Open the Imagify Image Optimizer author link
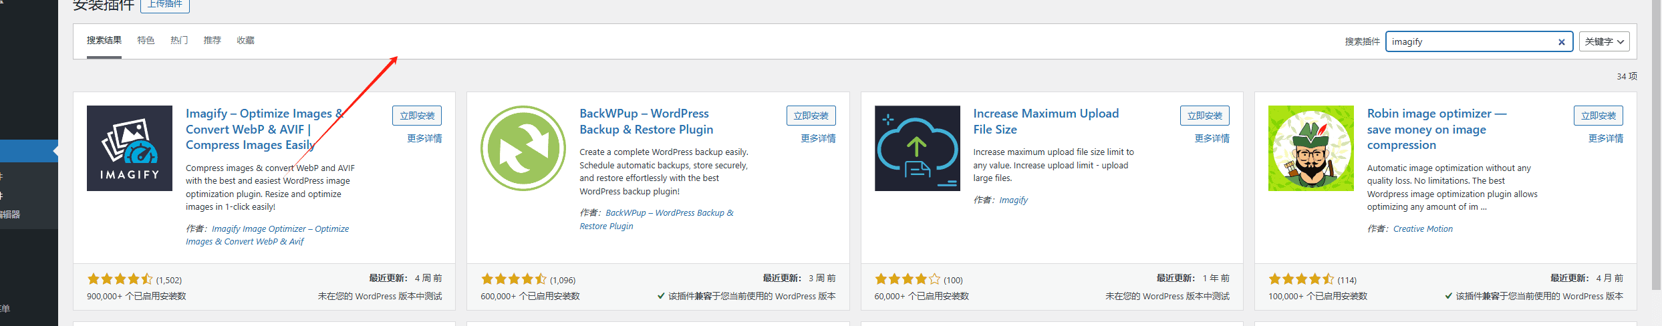Image resolution: width=1662 pixels, height=326 pixels. point(267,235)
